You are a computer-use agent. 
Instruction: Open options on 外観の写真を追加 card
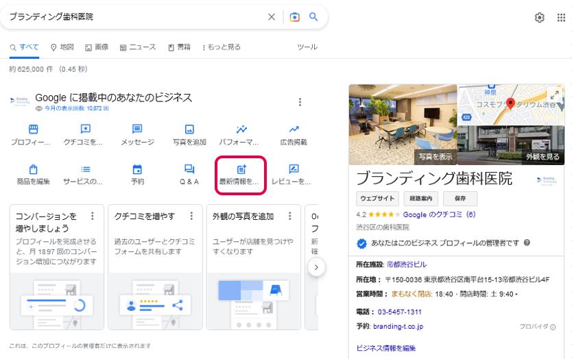[289, 216]
